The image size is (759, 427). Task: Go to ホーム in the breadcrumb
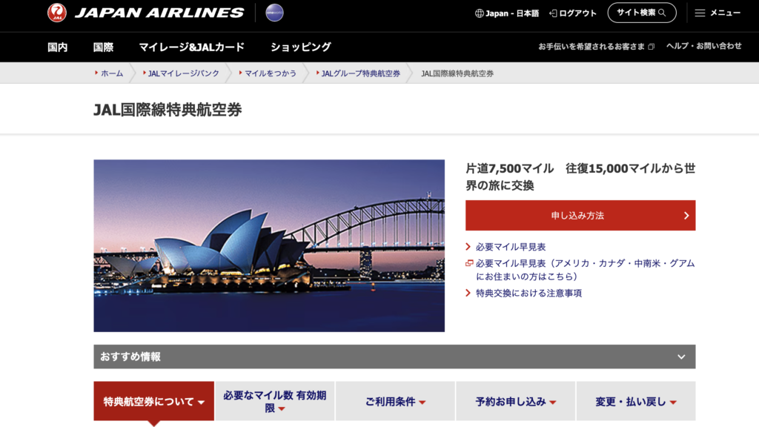point(112,73)
